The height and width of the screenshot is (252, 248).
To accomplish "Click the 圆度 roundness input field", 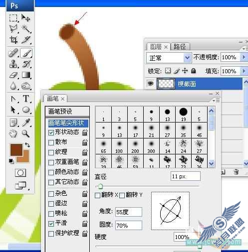I will pyautogui.click(x=129, y=226).
